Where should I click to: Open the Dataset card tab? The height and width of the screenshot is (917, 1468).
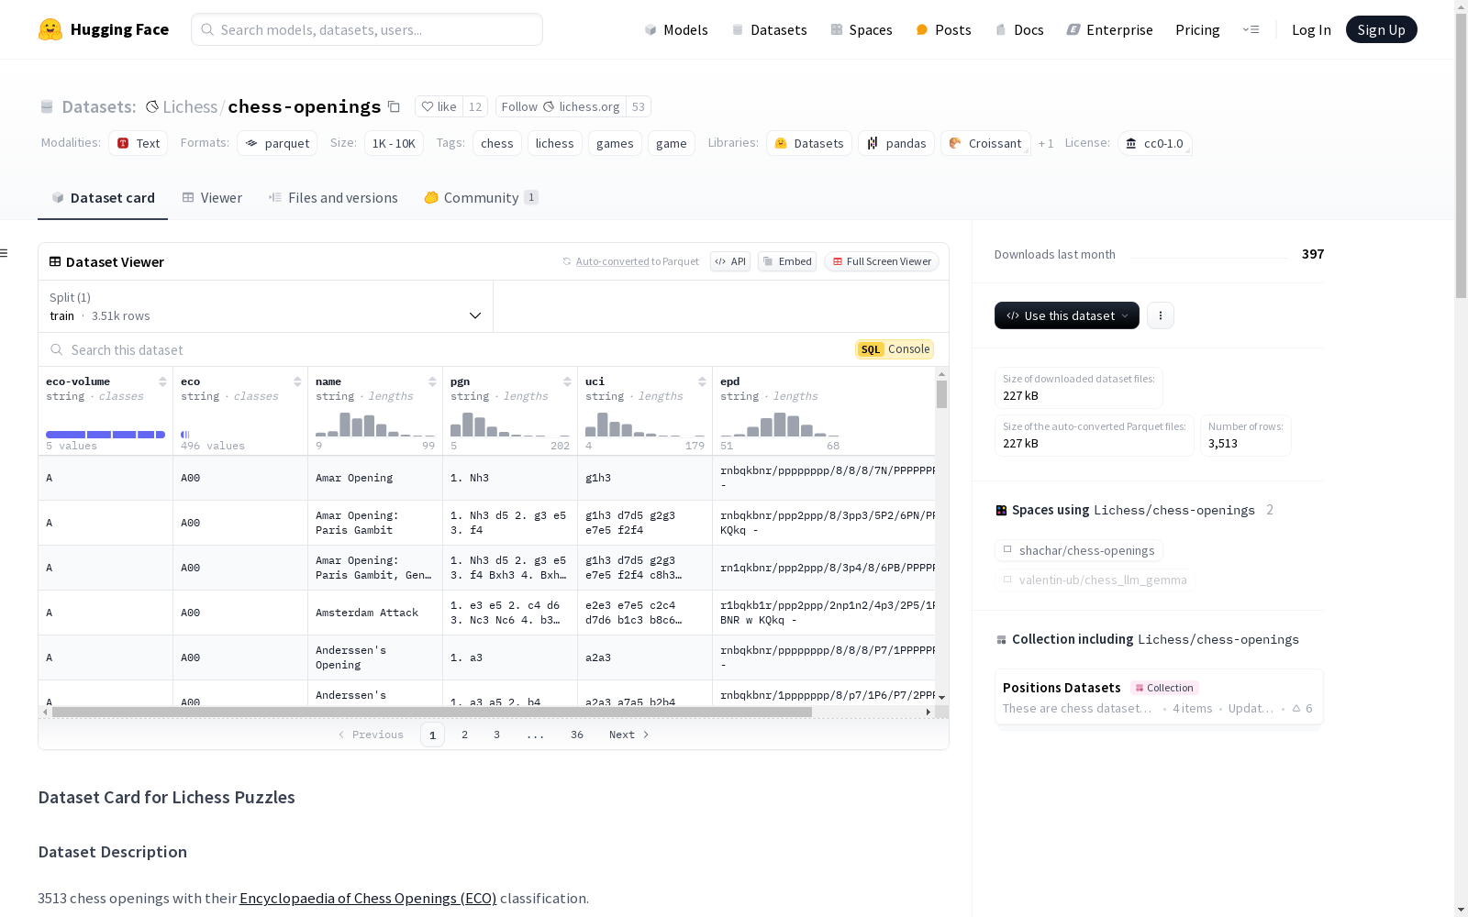[x=103, y=198]
